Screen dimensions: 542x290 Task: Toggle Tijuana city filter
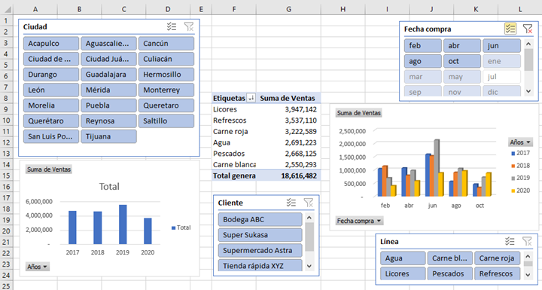pos(108,136)
